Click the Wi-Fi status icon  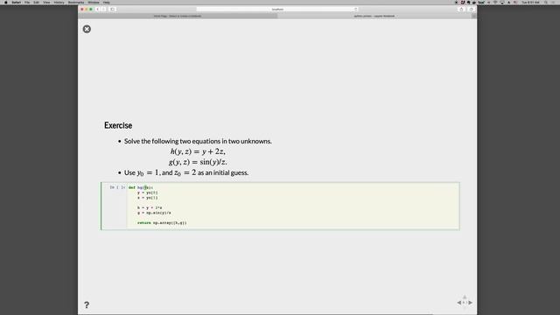495,2
